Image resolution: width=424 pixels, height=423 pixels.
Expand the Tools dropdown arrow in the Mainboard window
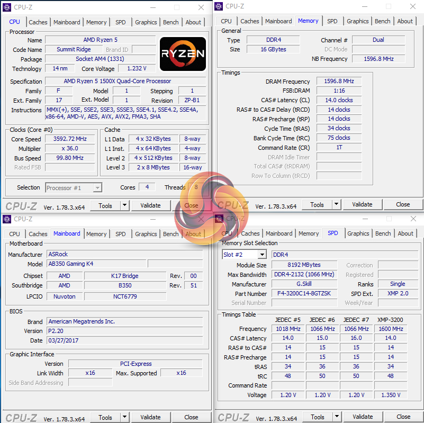point(125,418)
